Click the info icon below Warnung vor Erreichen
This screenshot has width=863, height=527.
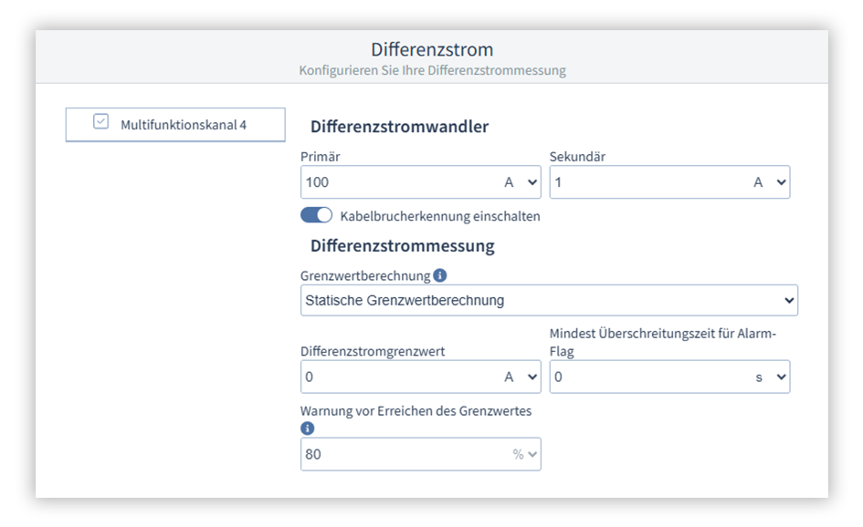[x=308, y=429]
